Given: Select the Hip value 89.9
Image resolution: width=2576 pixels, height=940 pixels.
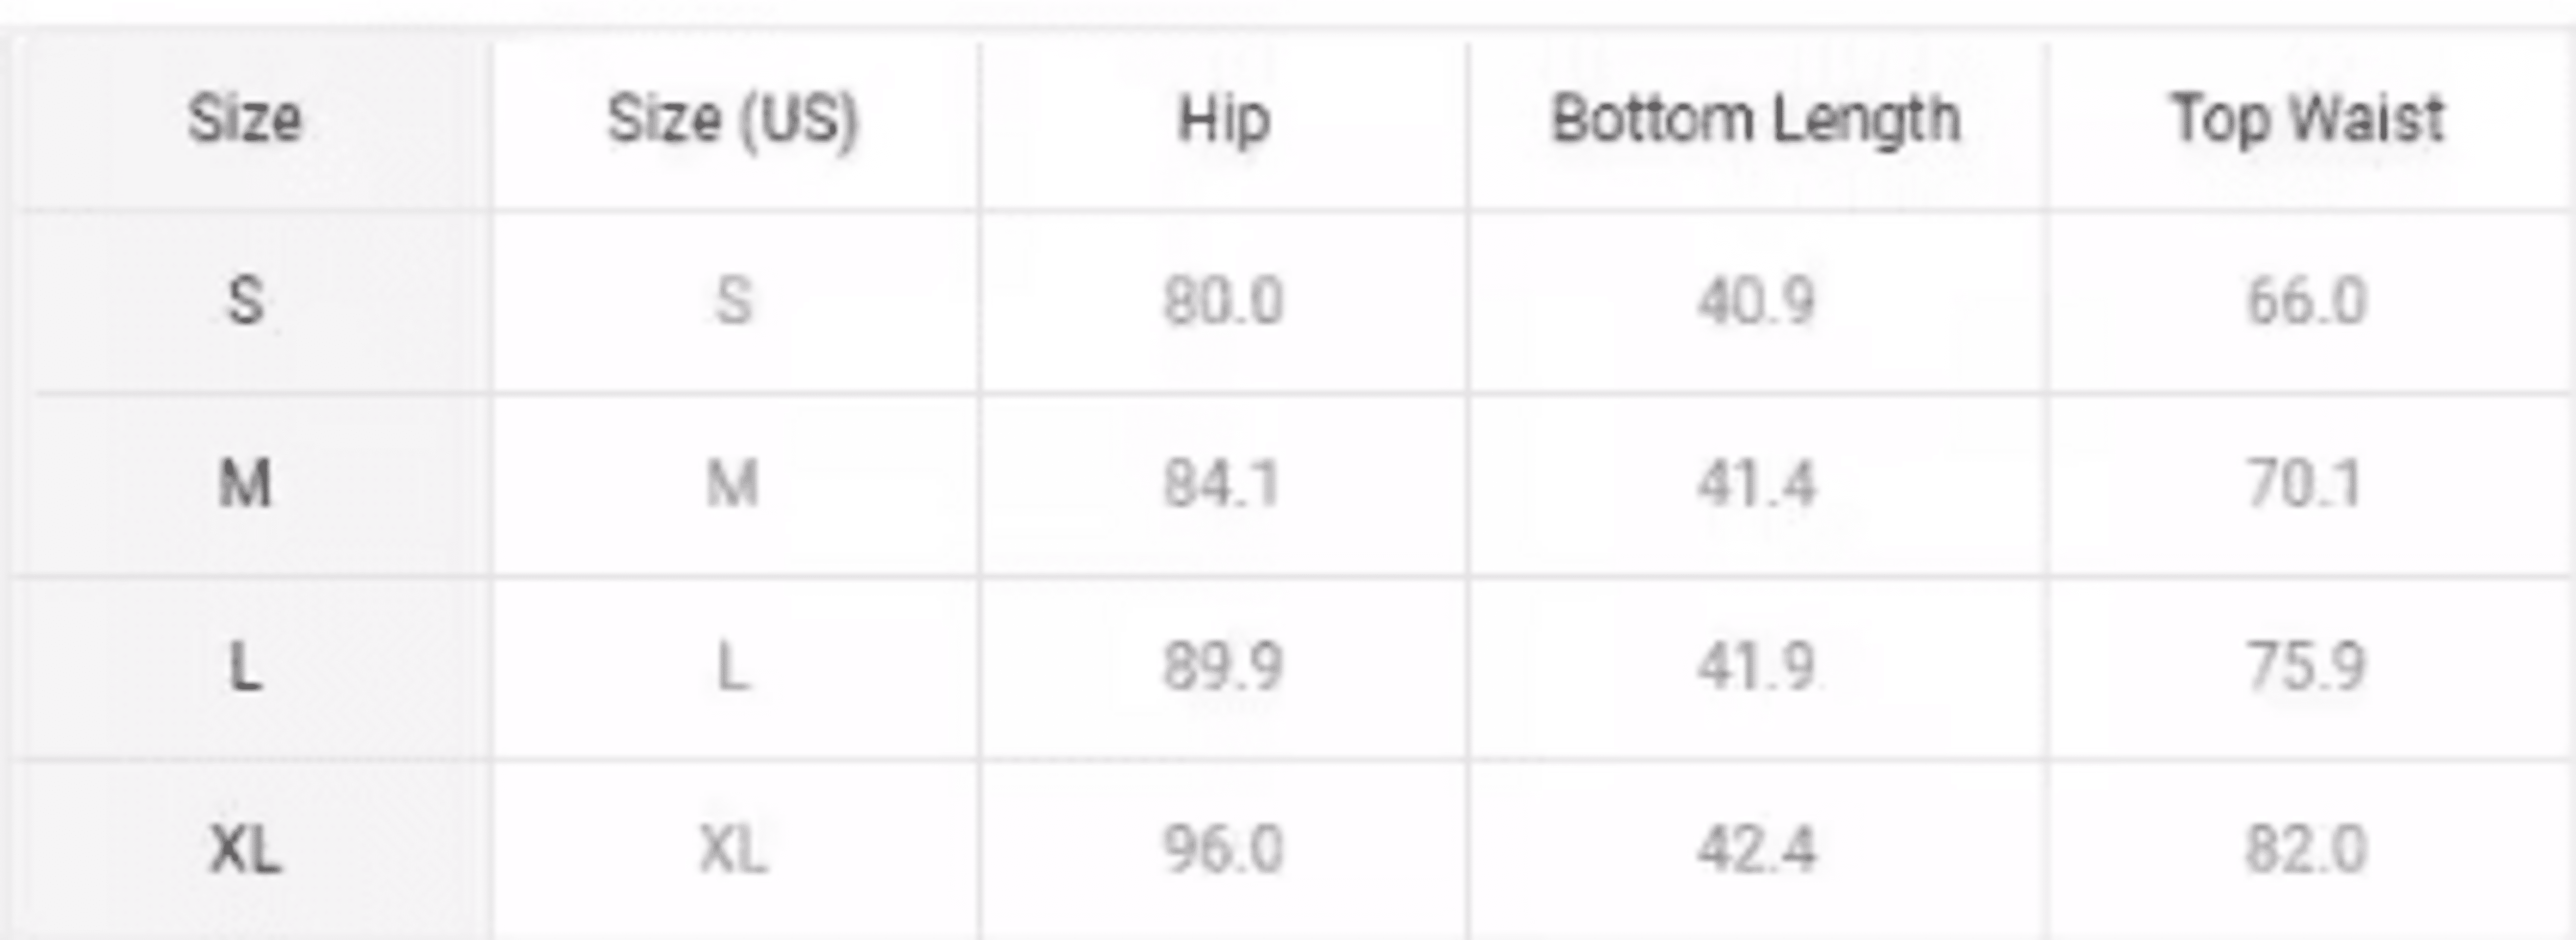Looking at the screenshot, I should pyautogui.click(x=1223, y=667).
